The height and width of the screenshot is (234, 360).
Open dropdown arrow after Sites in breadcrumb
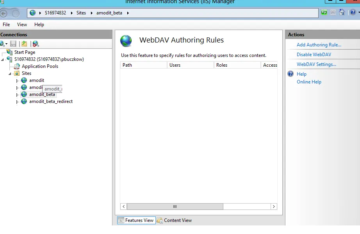tap(91, 13)
